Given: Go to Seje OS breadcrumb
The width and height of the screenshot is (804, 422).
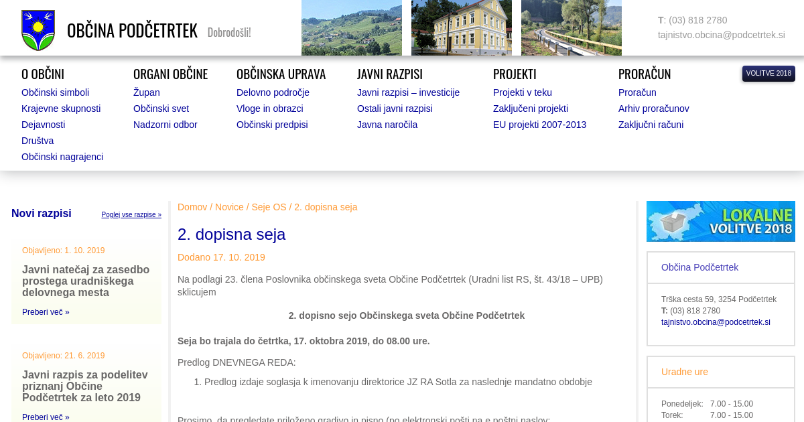Looking at the screenshot, I should [269, 207].
